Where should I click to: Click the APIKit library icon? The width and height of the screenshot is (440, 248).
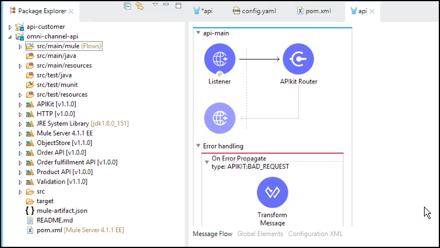[x=30, y=104]
